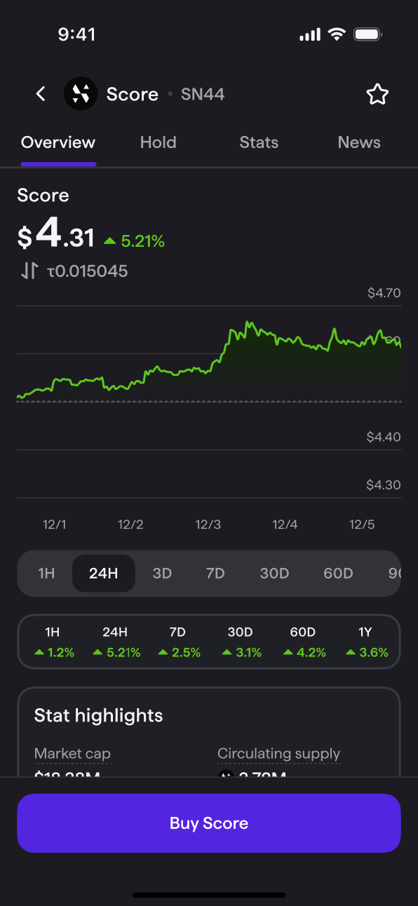Tap the 7D 2.5% performance stat

(178, 642)
